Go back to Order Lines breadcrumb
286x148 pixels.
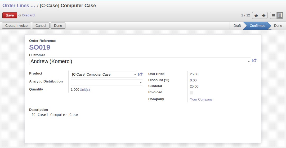(x=19, y=6)
